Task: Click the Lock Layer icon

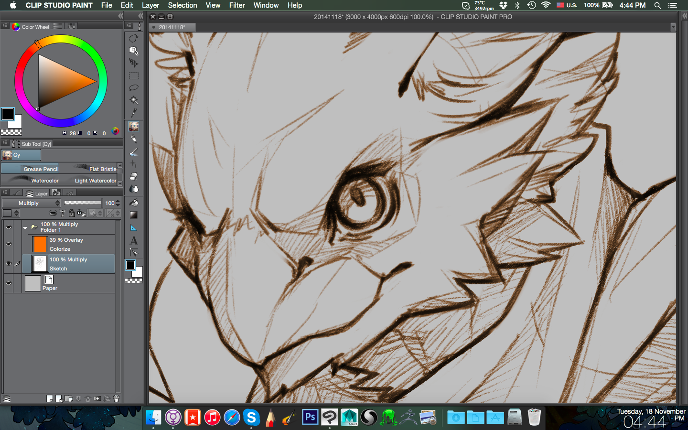Action: coord(72,213)
